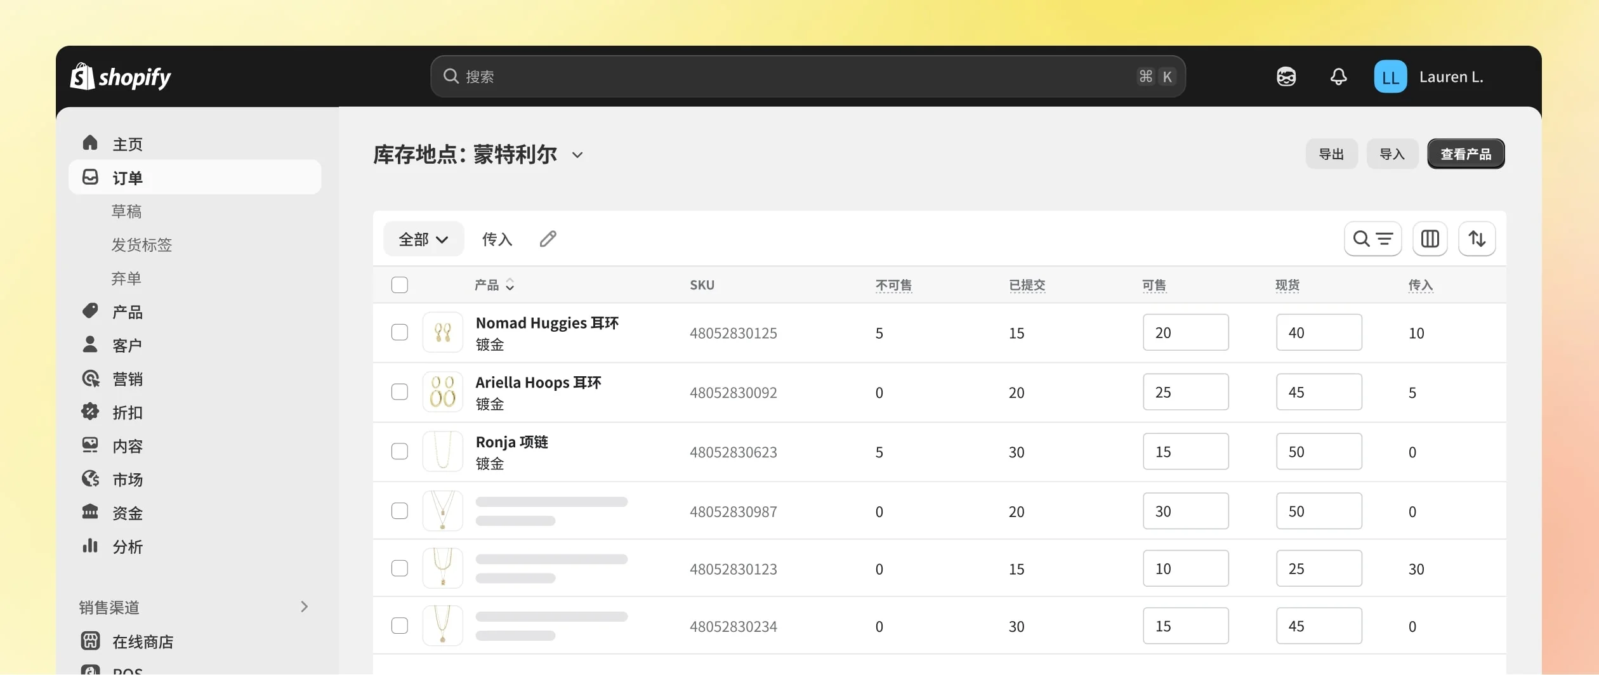Tick checkbox for Nomad Huggies 耳环
The image size is (1599, 675).
(400, 332)
